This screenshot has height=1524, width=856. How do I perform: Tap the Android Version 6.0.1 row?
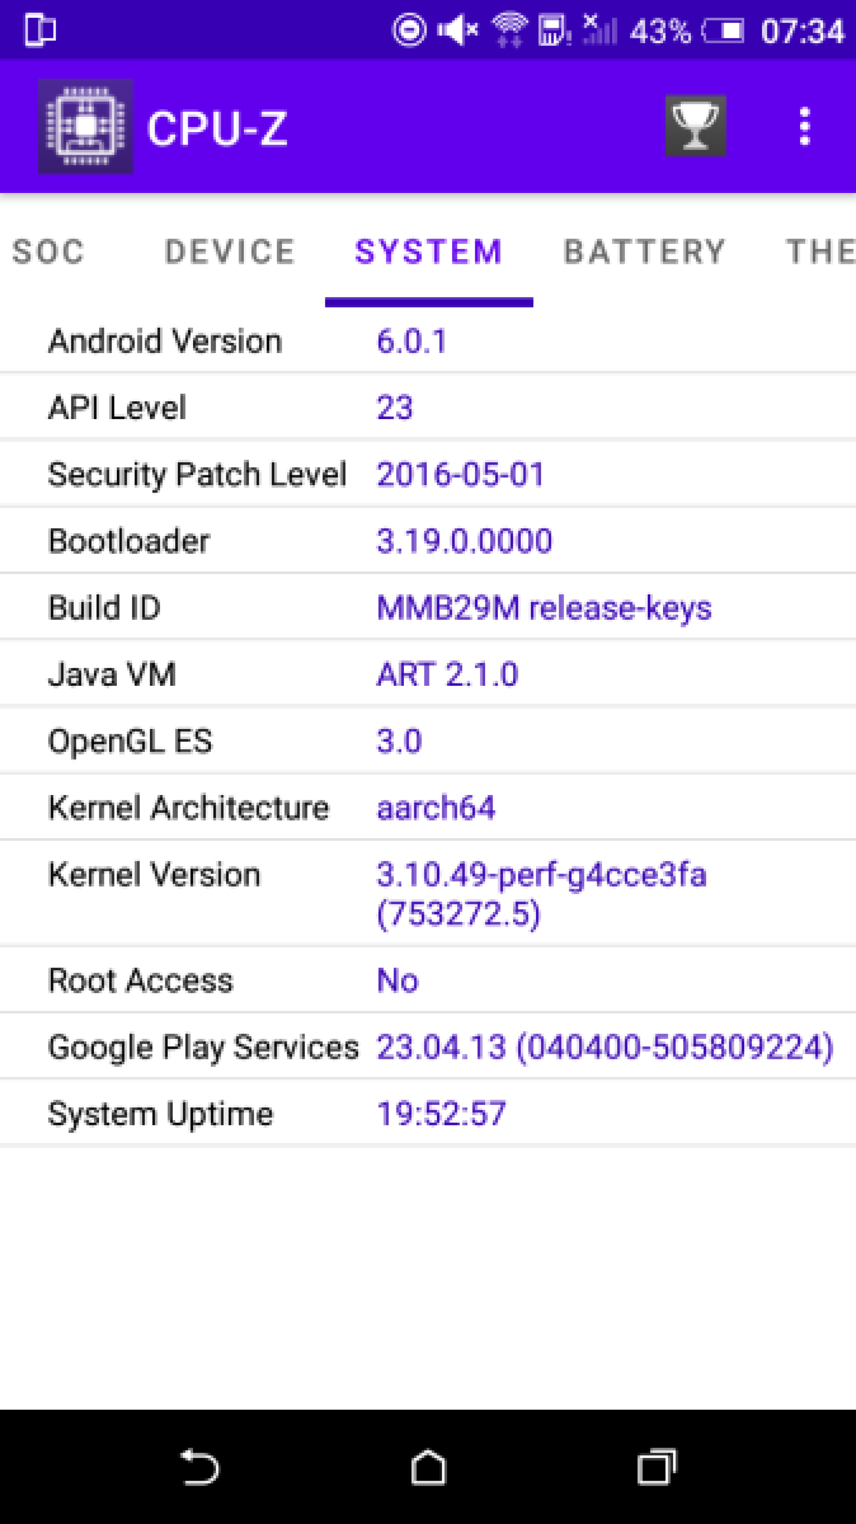tap(428, 342)
